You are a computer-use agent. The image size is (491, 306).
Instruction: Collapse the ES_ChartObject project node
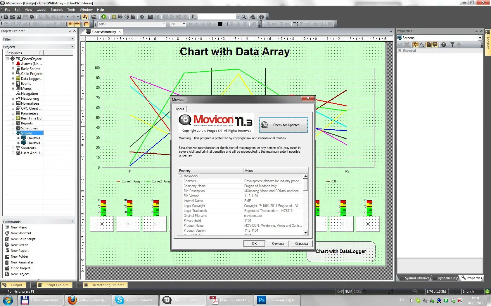8,59
